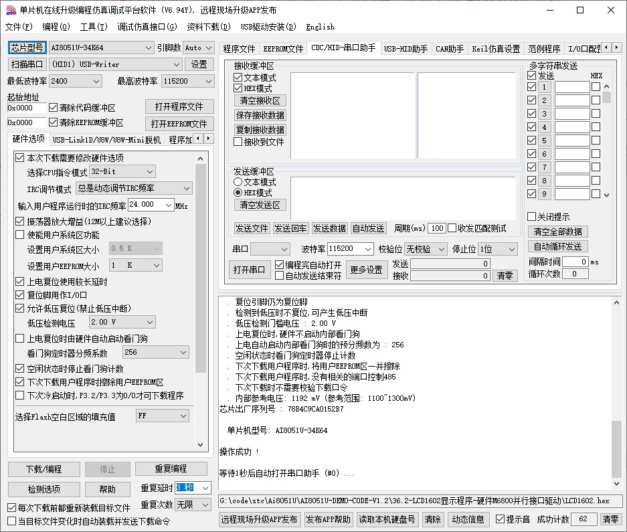Open the watchdog prescaler 256 dropdown
Screen dimensions: 627x532
point(155,353)
